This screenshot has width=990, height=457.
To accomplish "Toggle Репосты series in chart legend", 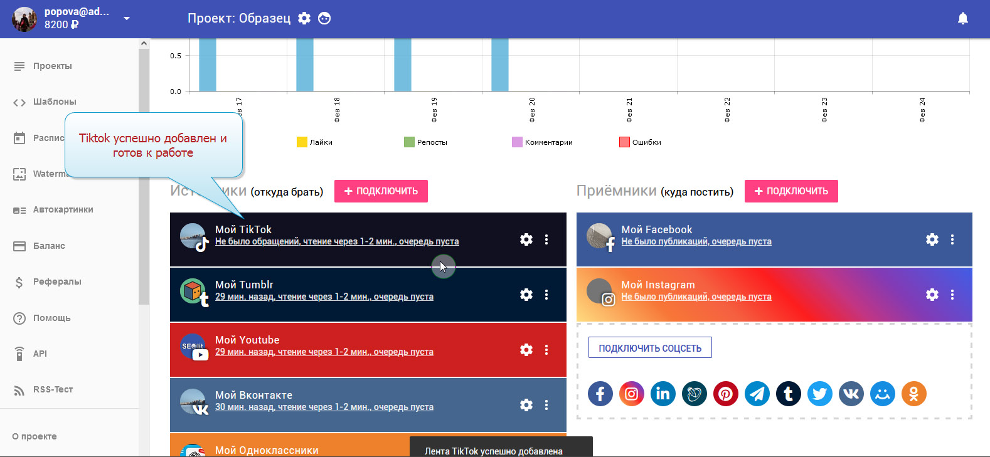I will pos(425,142).
